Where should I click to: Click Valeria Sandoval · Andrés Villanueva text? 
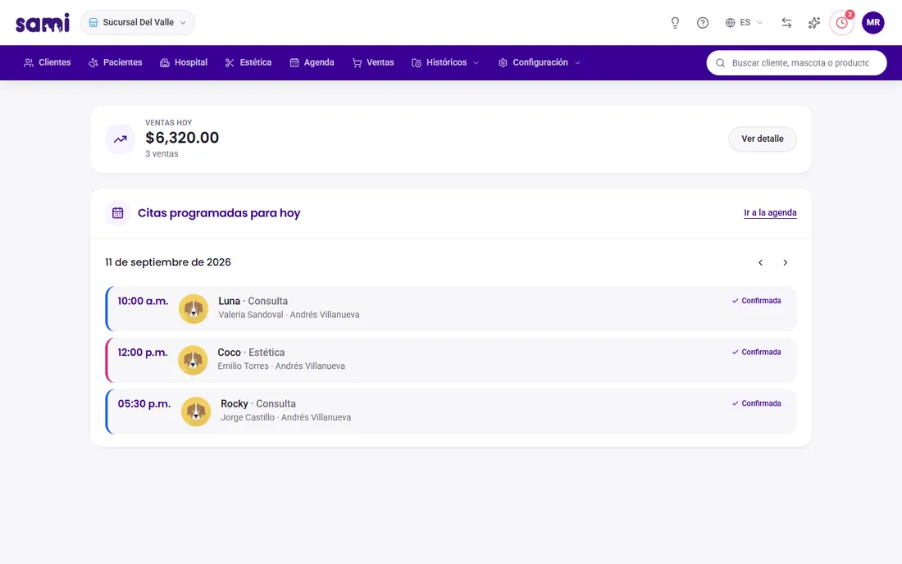(x=289, y=315)
